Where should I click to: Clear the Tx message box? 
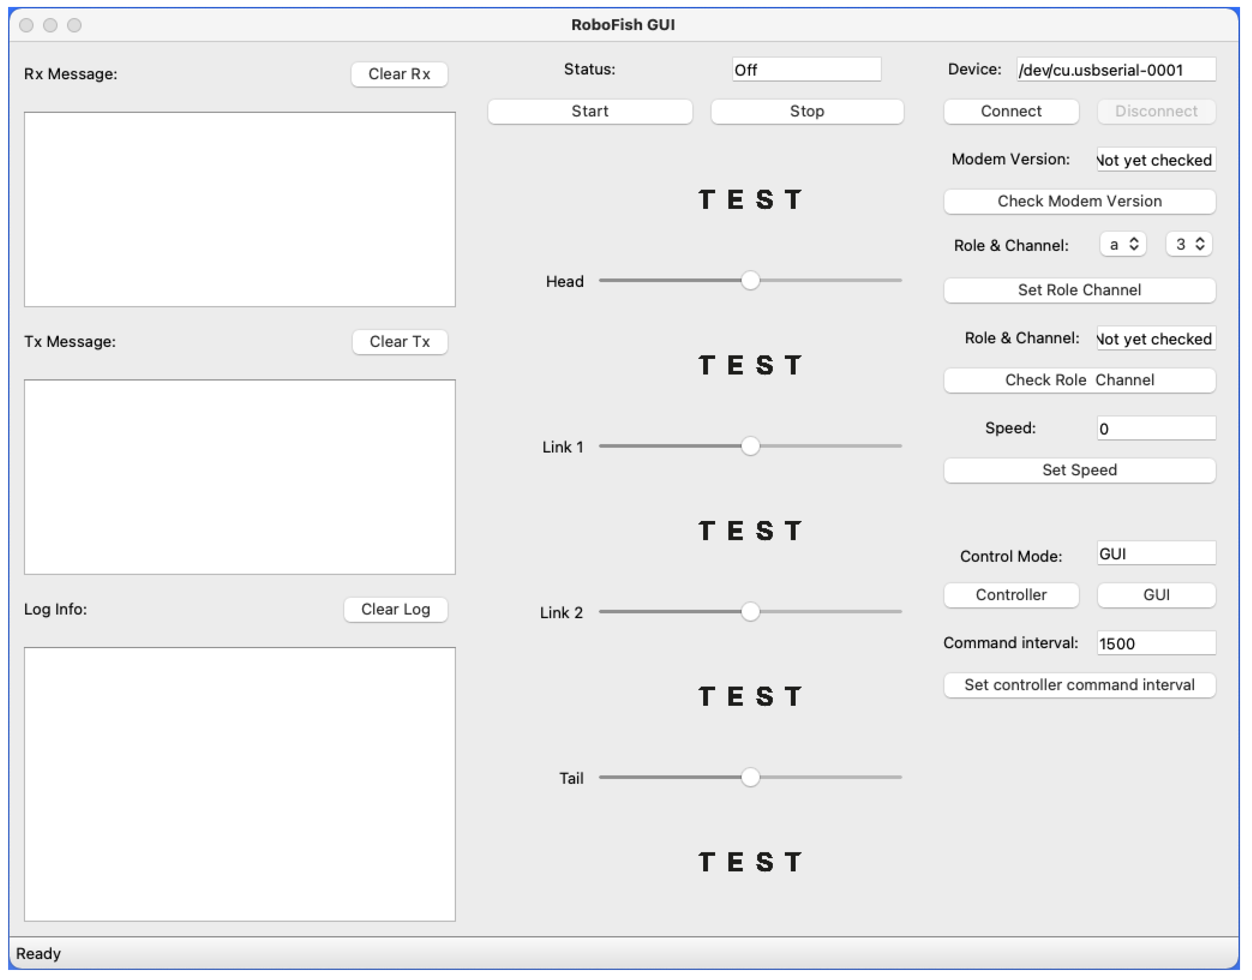click(400, 342)
